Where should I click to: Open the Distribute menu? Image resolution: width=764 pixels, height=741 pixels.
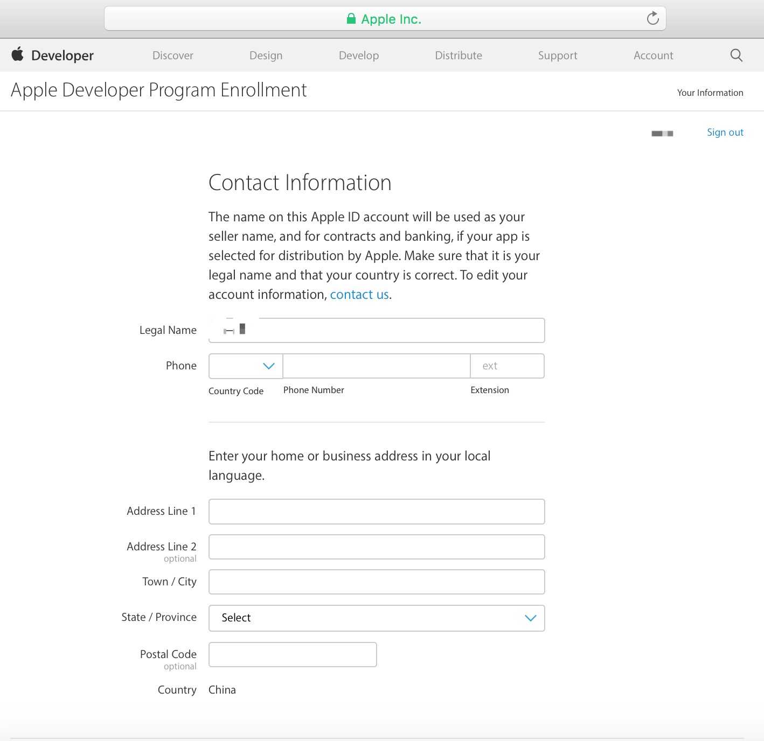pyautogui.click(x=459, y=55)
